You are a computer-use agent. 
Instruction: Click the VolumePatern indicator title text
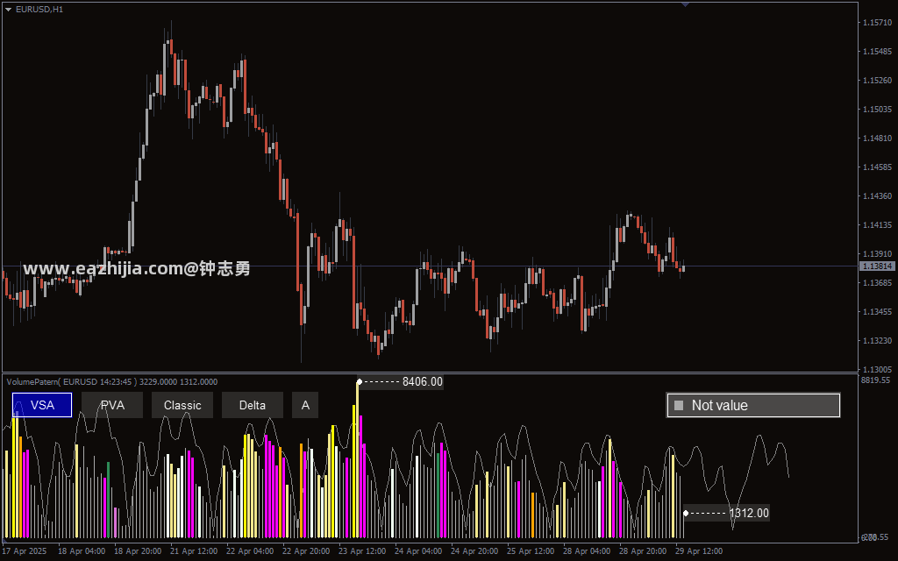tap(112, 382)
